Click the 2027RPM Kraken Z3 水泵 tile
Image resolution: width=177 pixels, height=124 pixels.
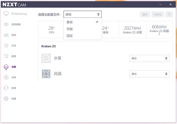pyautogui.click(x=132, y=29)
